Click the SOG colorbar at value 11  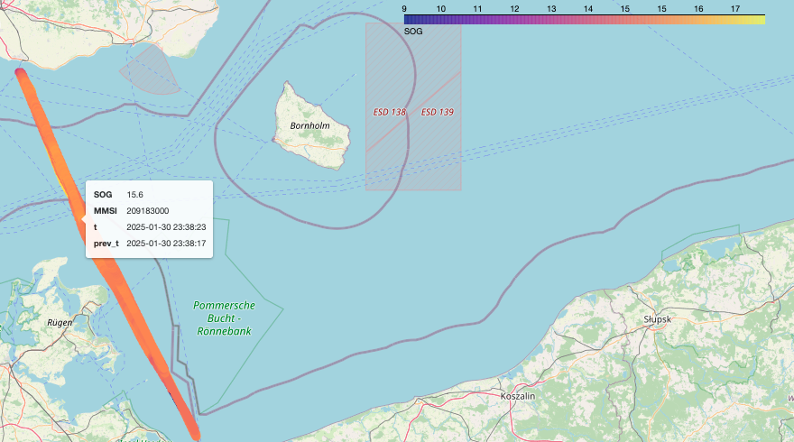[x=477, y=20]
